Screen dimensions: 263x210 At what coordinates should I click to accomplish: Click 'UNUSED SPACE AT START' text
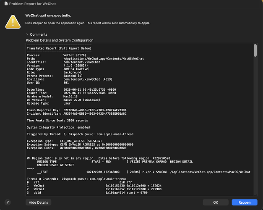click(x=55, y=165)
